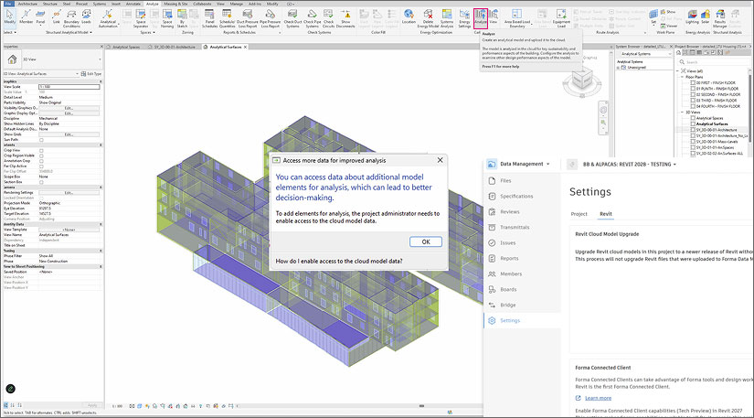
Task: Check the Section Box option
Action: pyautogui.click(x=42, y=182)
